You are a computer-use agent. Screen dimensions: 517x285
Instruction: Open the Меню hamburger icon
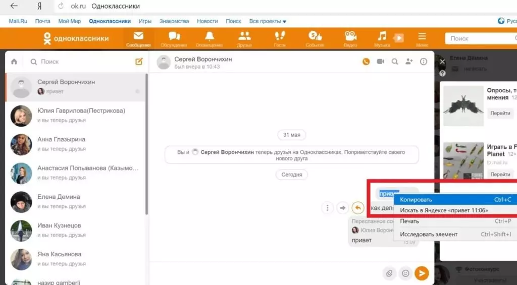click(422, 38)
